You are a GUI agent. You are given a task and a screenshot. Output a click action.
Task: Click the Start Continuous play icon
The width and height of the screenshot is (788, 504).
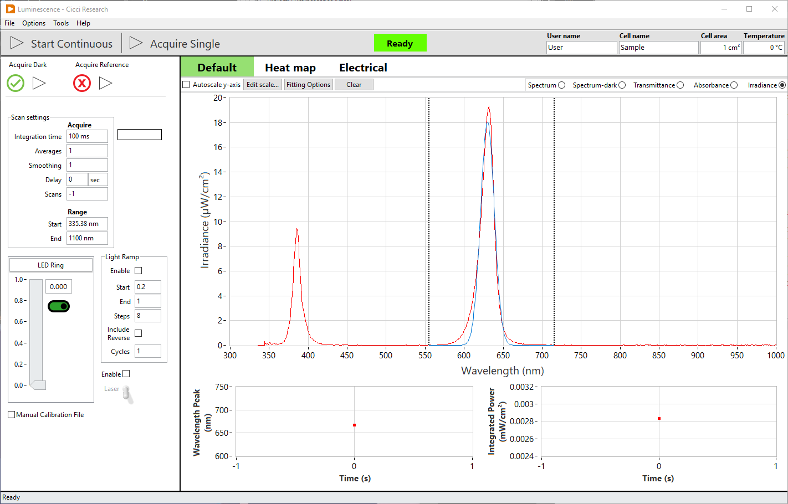17,43
